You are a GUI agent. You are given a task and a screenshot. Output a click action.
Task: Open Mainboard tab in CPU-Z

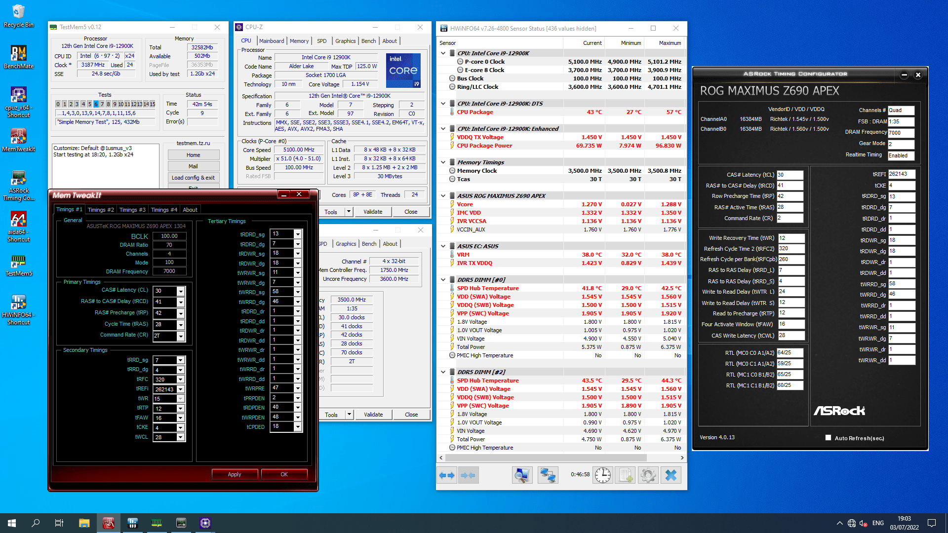click(272, 41)
